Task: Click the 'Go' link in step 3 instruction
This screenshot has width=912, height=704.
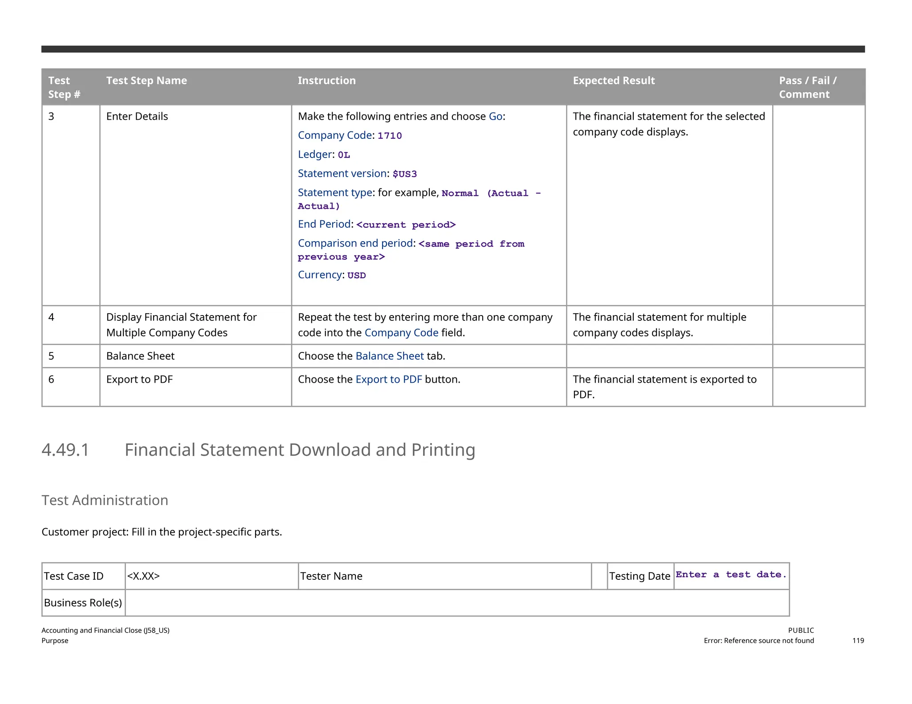Action: coord(495,117)
